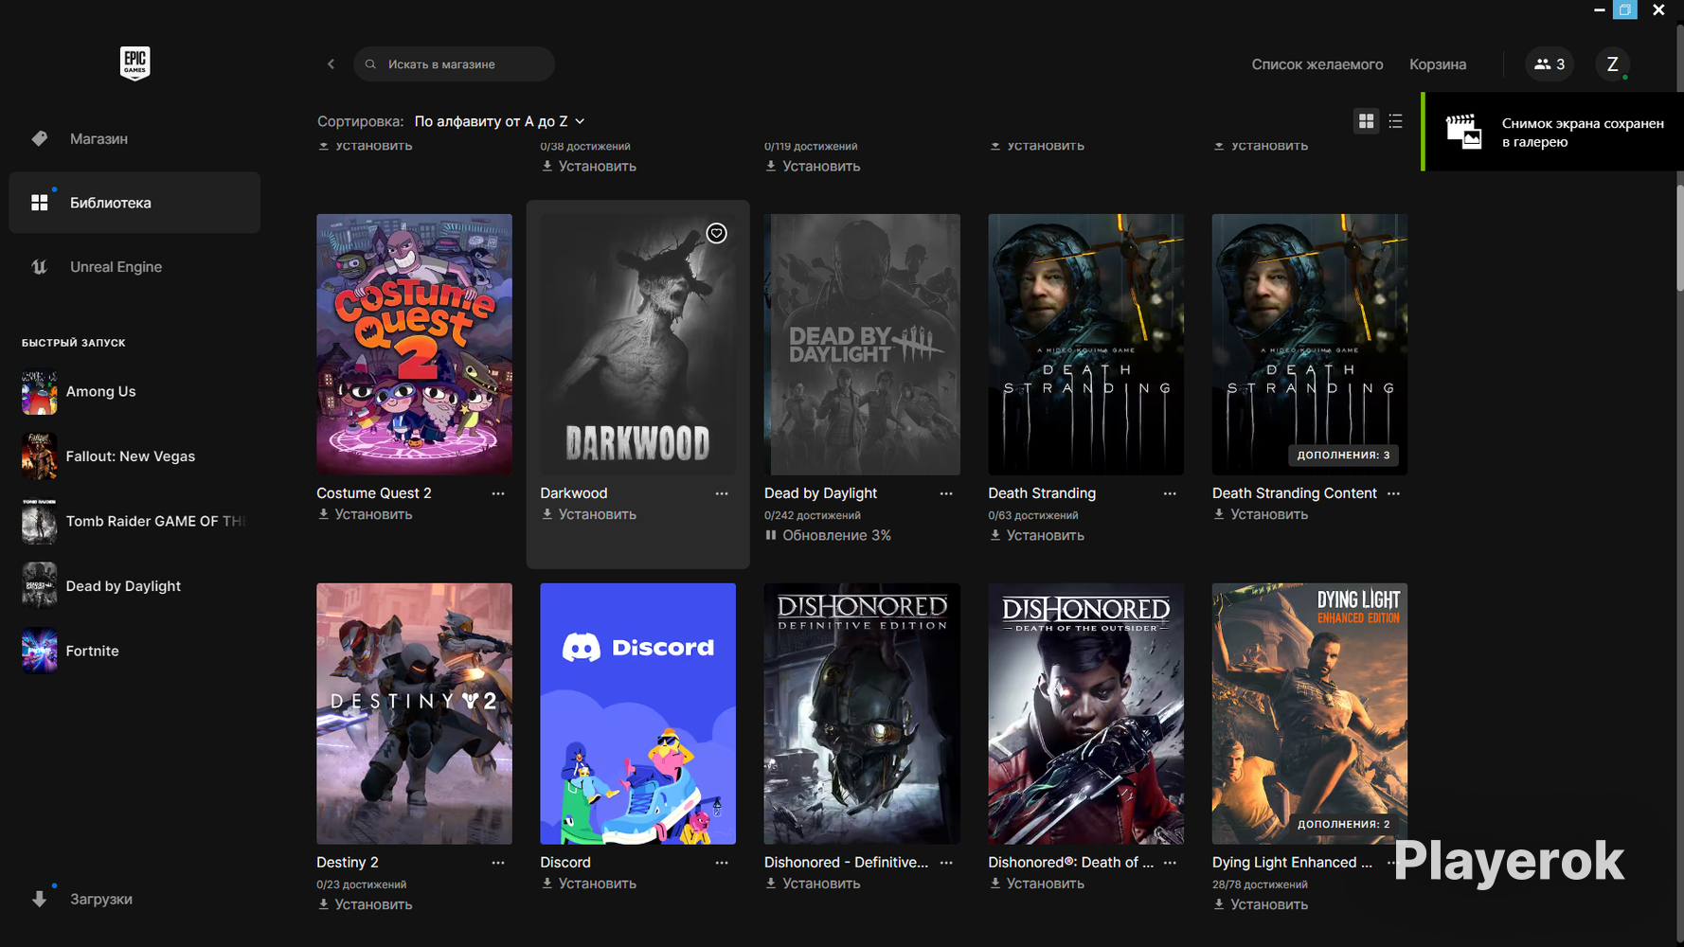Open the Unreal Engine section
Screen dimensions: 1684x947
coord(134,267)
